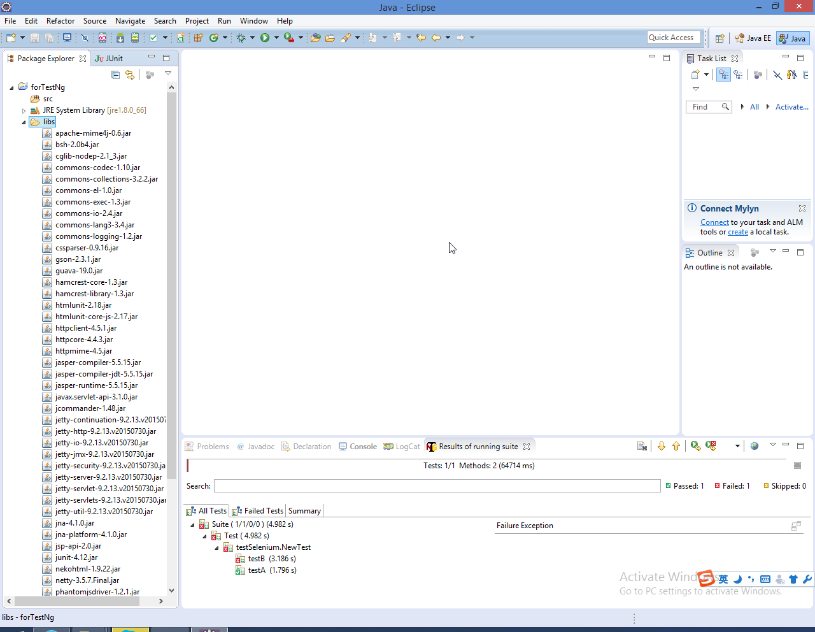Viewport: 815px width, 632px height.
Task: Click the create local task link
Action: click(x=738, y=232)
